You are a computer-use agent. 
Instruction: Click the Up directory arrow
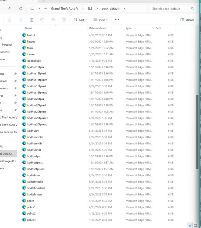pyautogui.click(x=10, y=9)
